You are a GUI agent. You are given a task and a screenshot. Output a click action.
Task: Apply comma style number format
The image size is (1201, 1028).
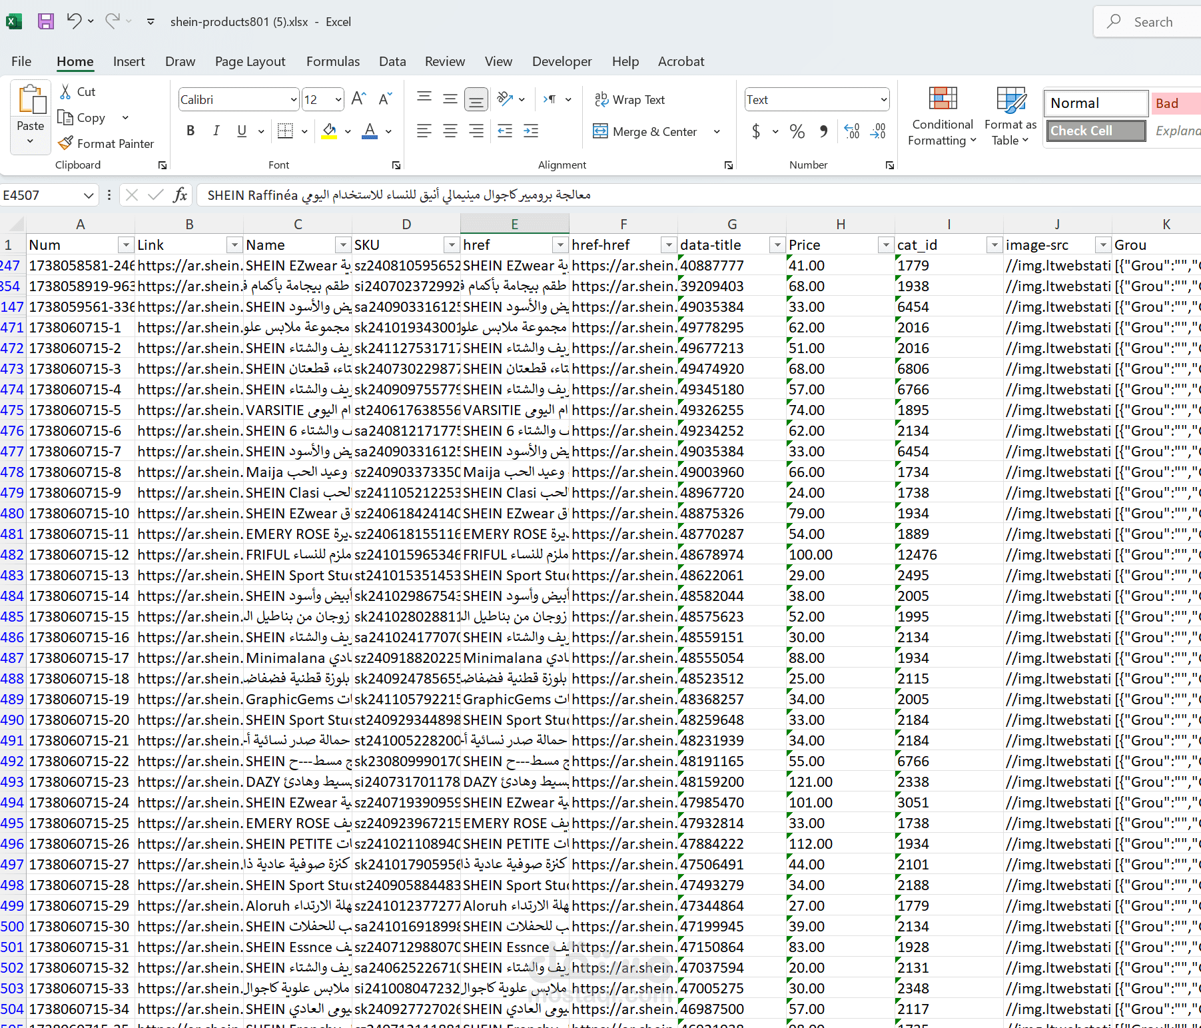(824, 131)
